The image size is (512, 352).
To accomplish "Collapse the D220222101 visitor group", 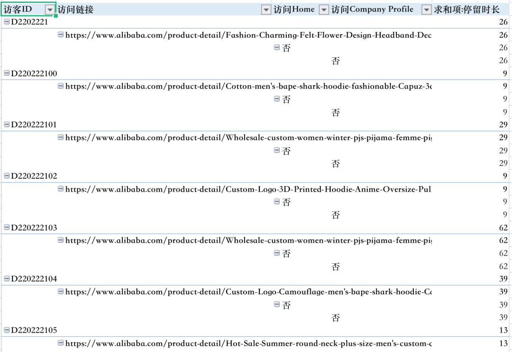I will pos(7,124).
